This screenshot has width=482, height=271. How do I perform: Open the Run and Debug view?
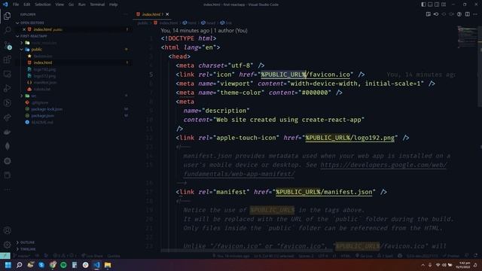[x=8, y=89]
